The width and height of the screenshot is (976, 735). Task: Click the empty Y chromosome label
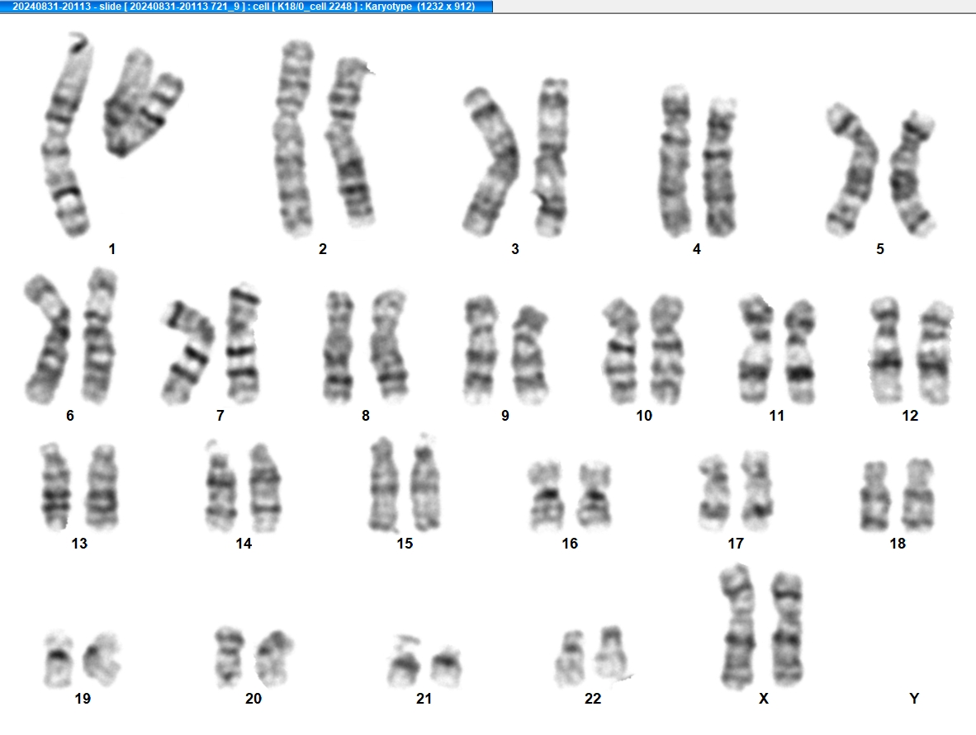pos(914,699)
